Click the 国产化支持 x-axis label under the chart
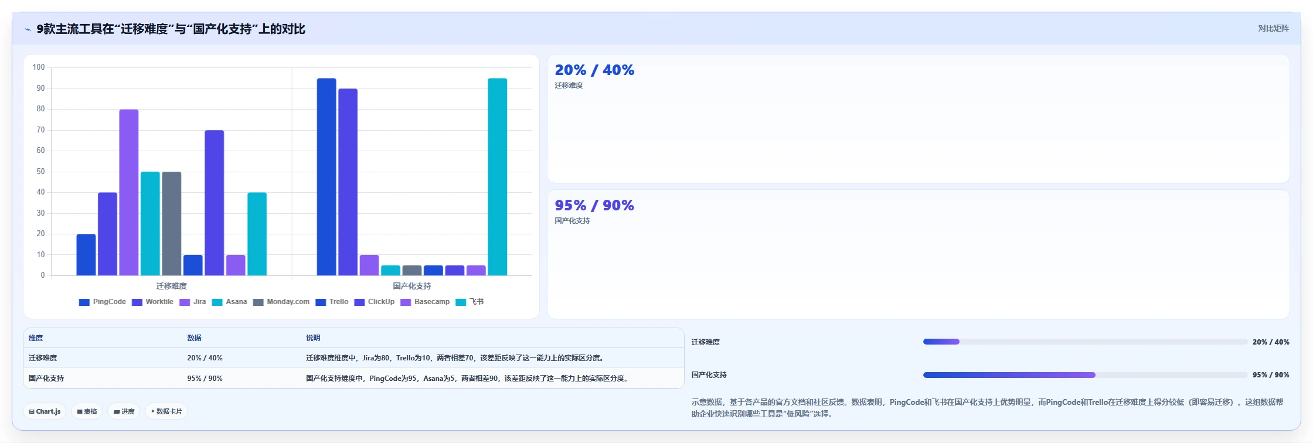Image resolution: width=1313 pixels, height=443 pixels. (412, 286)
